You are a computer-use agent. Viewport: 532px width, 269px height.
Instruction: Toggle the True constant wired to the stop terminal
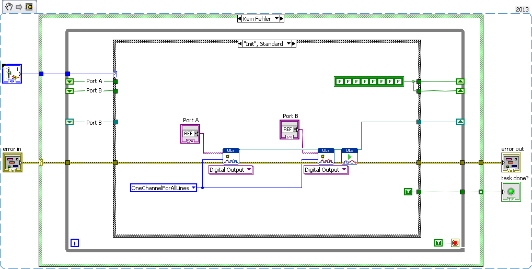(438, 242)
